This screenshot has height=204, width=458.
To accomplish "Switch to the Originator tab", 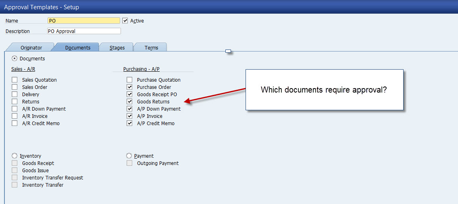I will pyautogui.click(x=31, y=47).
